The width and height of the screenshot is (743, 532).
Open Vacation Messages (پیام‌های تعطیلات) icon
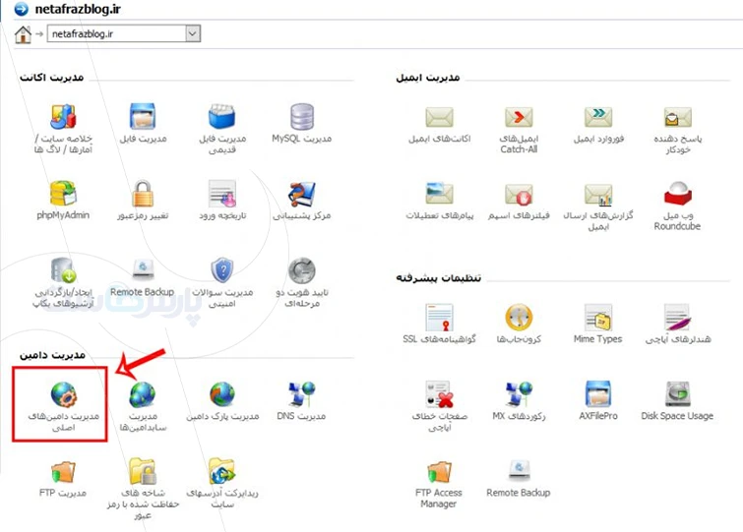tap(439, 194)
